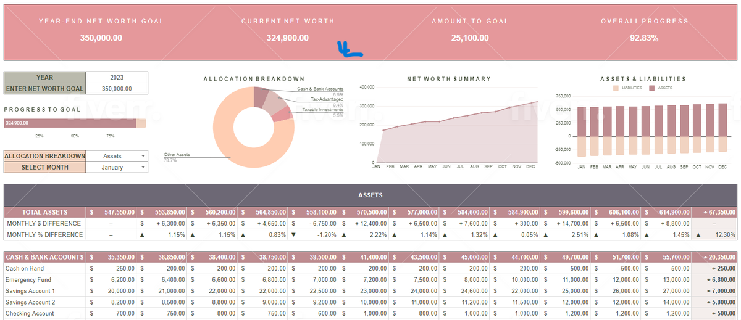Click the ASSETS section header band

370,195
